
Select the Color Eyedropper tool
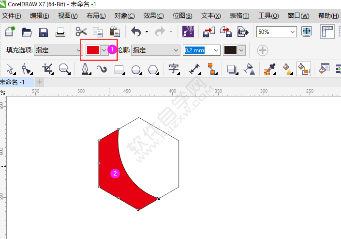tap(270, 69)
